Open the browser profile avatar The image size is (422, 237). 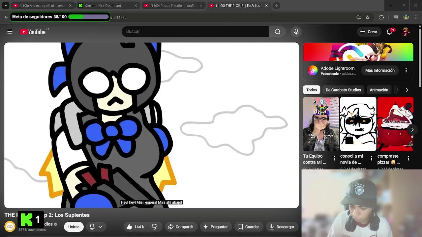(x=406, y=17)
